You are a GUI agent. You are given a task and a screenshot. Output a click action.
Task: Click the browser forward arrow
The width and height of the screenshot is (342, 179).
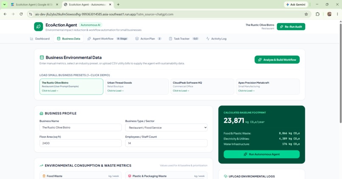pos(13,14)
